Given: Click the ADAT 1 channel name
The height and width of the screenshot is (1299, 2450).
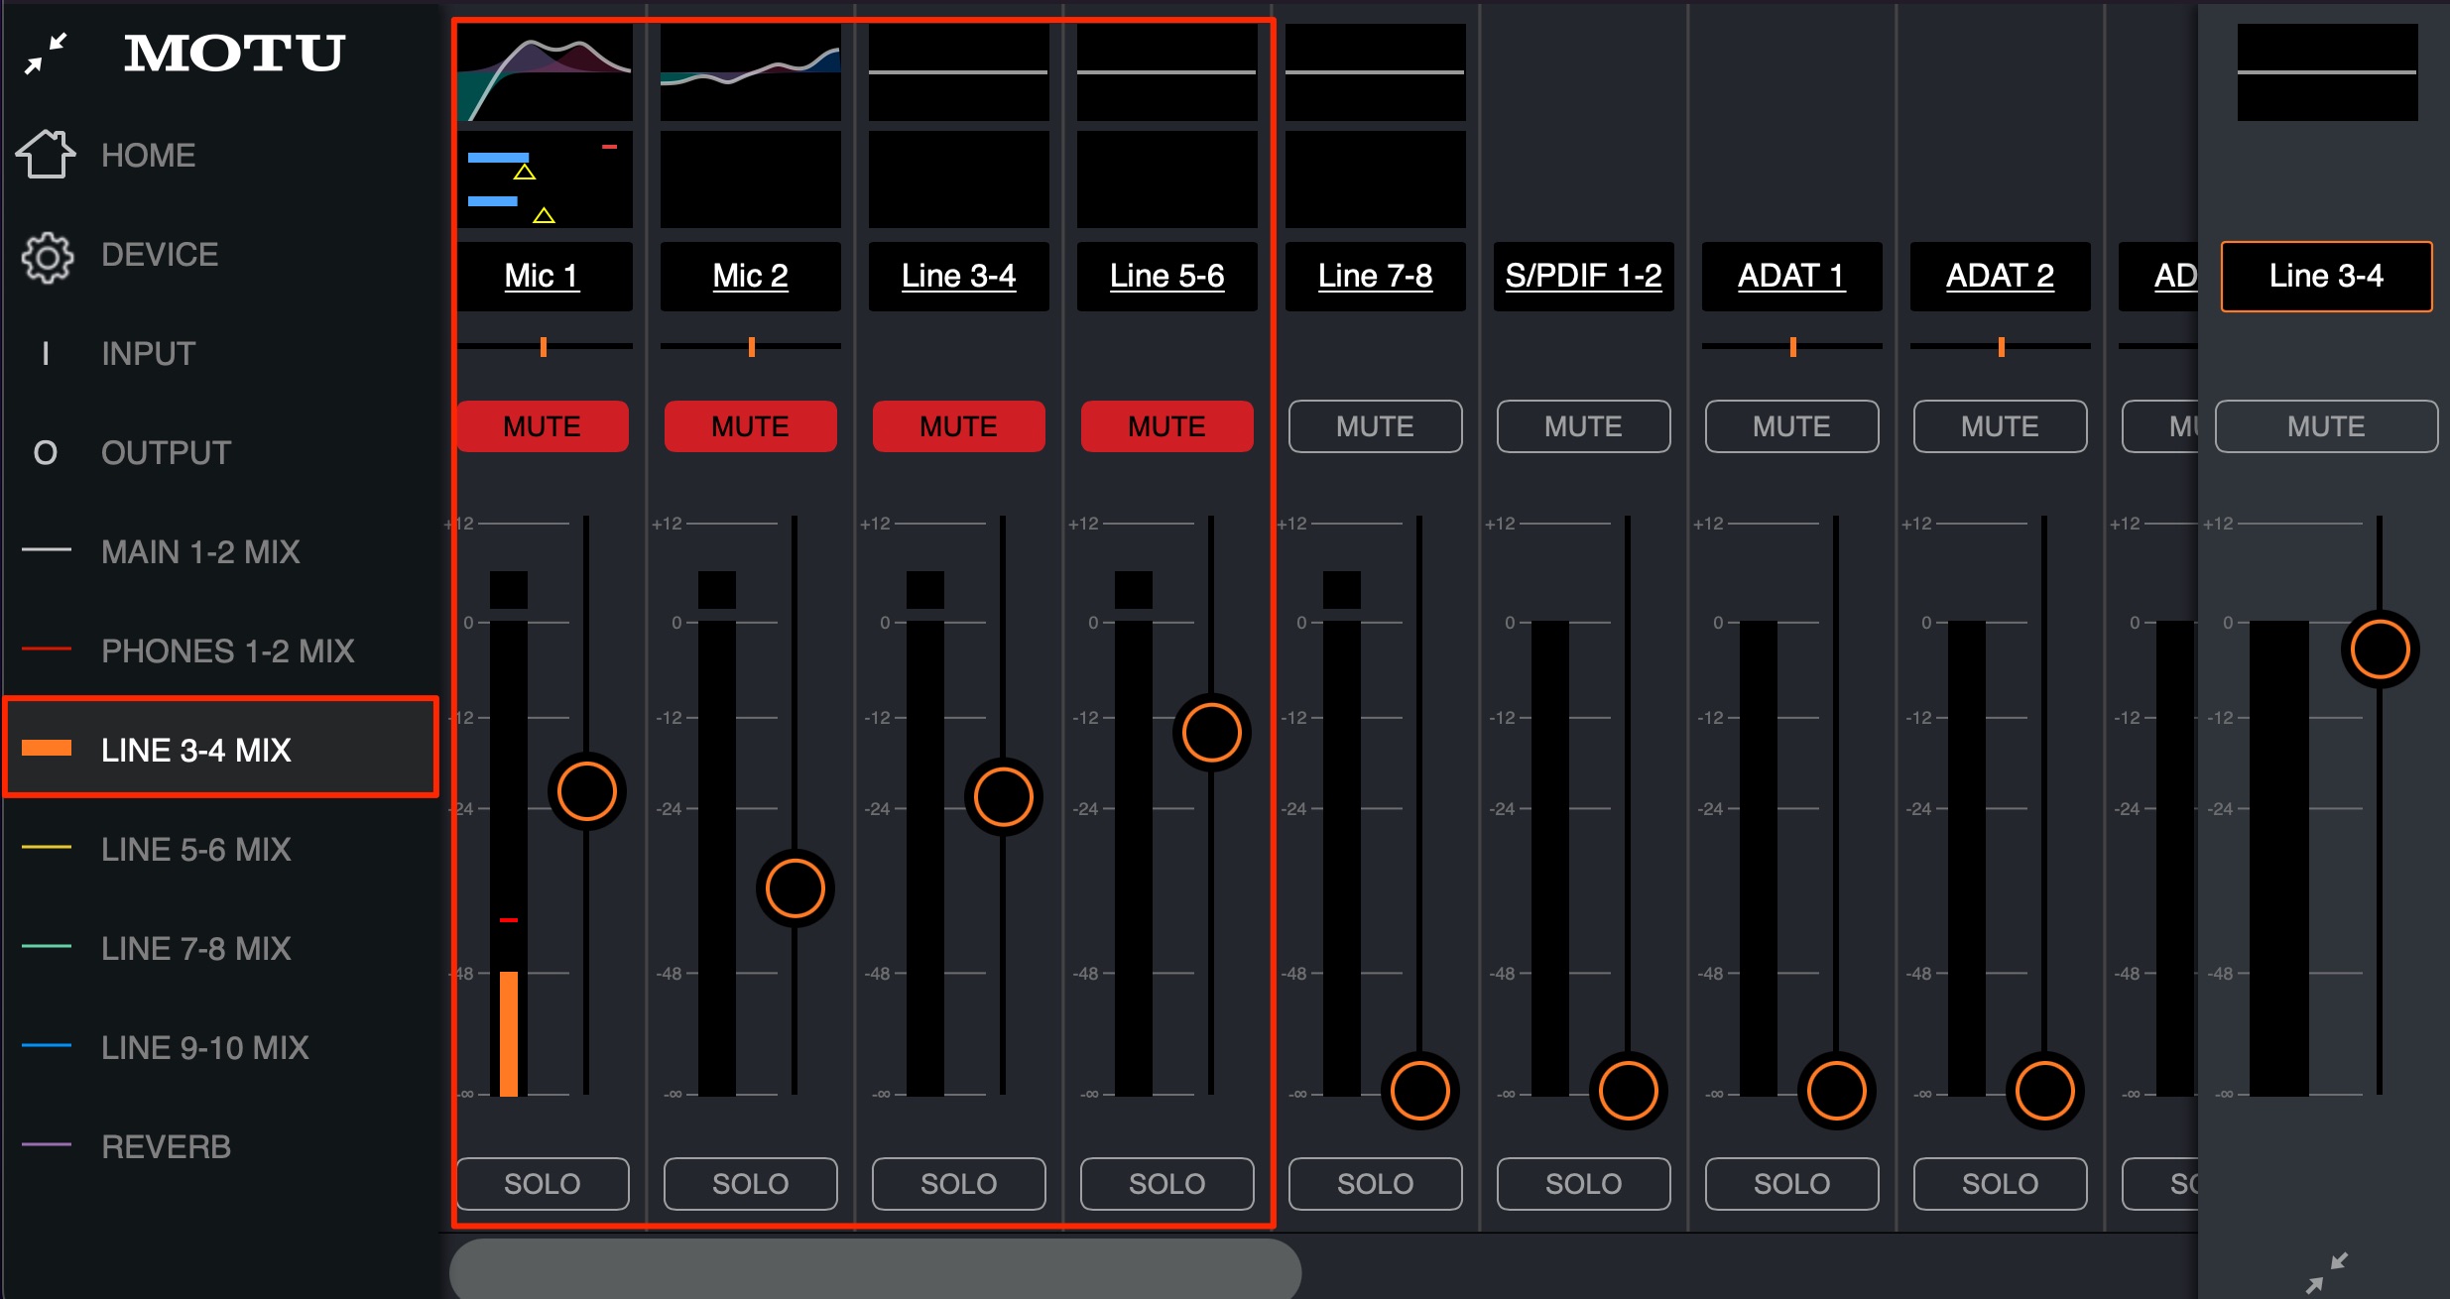Looking at the screenshot, I should tap(1792, 277).
